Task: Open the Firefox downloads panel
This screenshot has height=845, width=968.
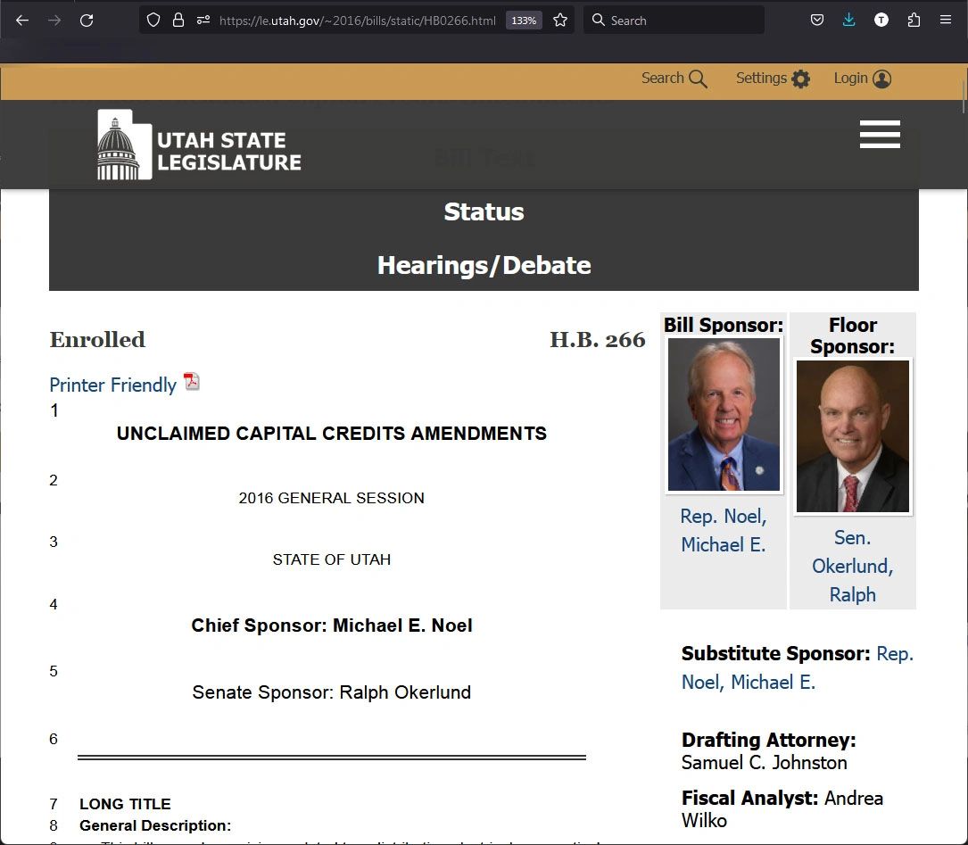Action: (848, 21)
